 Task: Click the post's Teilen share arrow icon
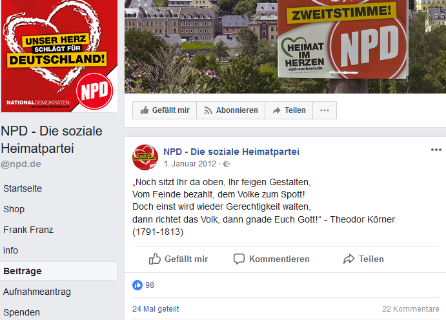coord(349,259)
